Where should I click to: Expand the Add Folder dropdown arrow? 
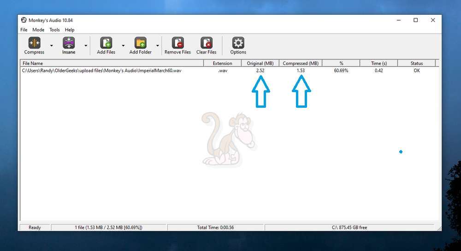click(158, 46)
